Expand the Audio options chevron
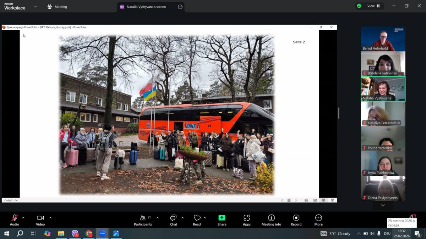The width and height of the screenshot is (426, 239). pyautogui.click(x=23, y=218)
